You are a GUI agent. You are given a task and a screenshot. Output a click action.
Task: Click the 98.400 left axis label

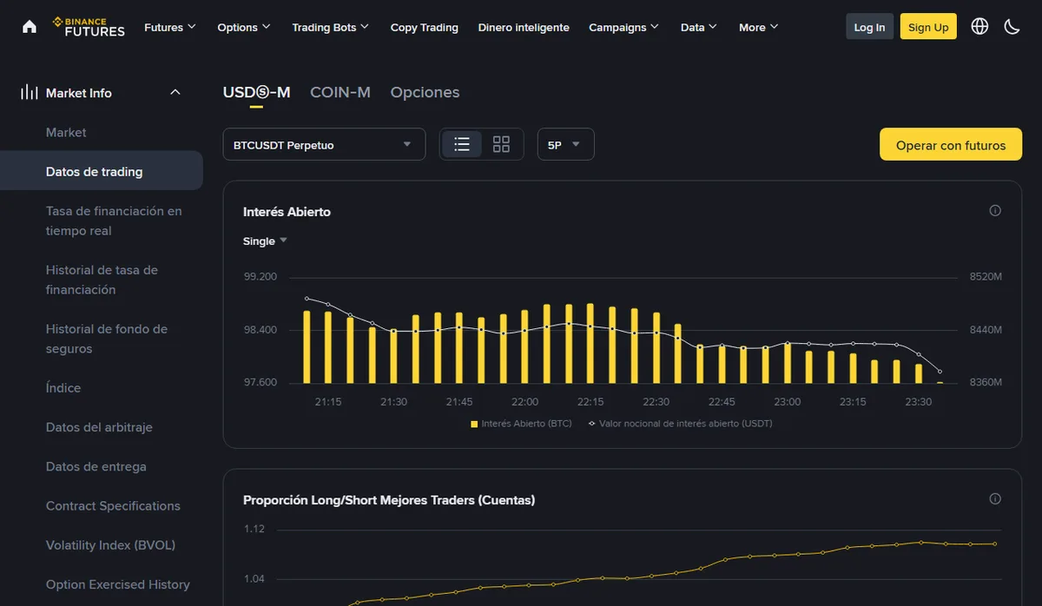260,330
